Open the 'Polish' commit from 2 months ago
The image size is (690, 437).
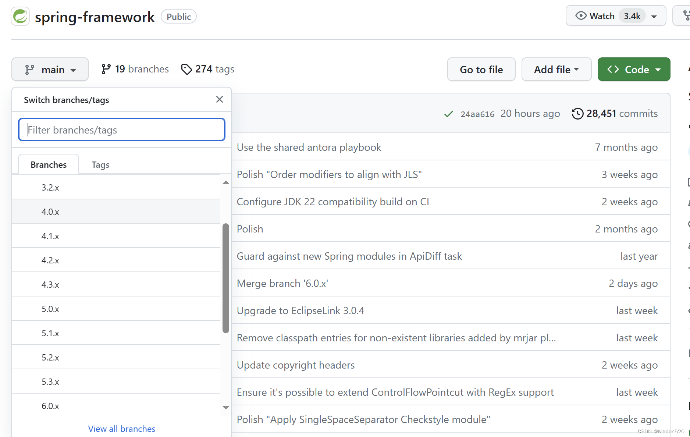click(250, 229)
